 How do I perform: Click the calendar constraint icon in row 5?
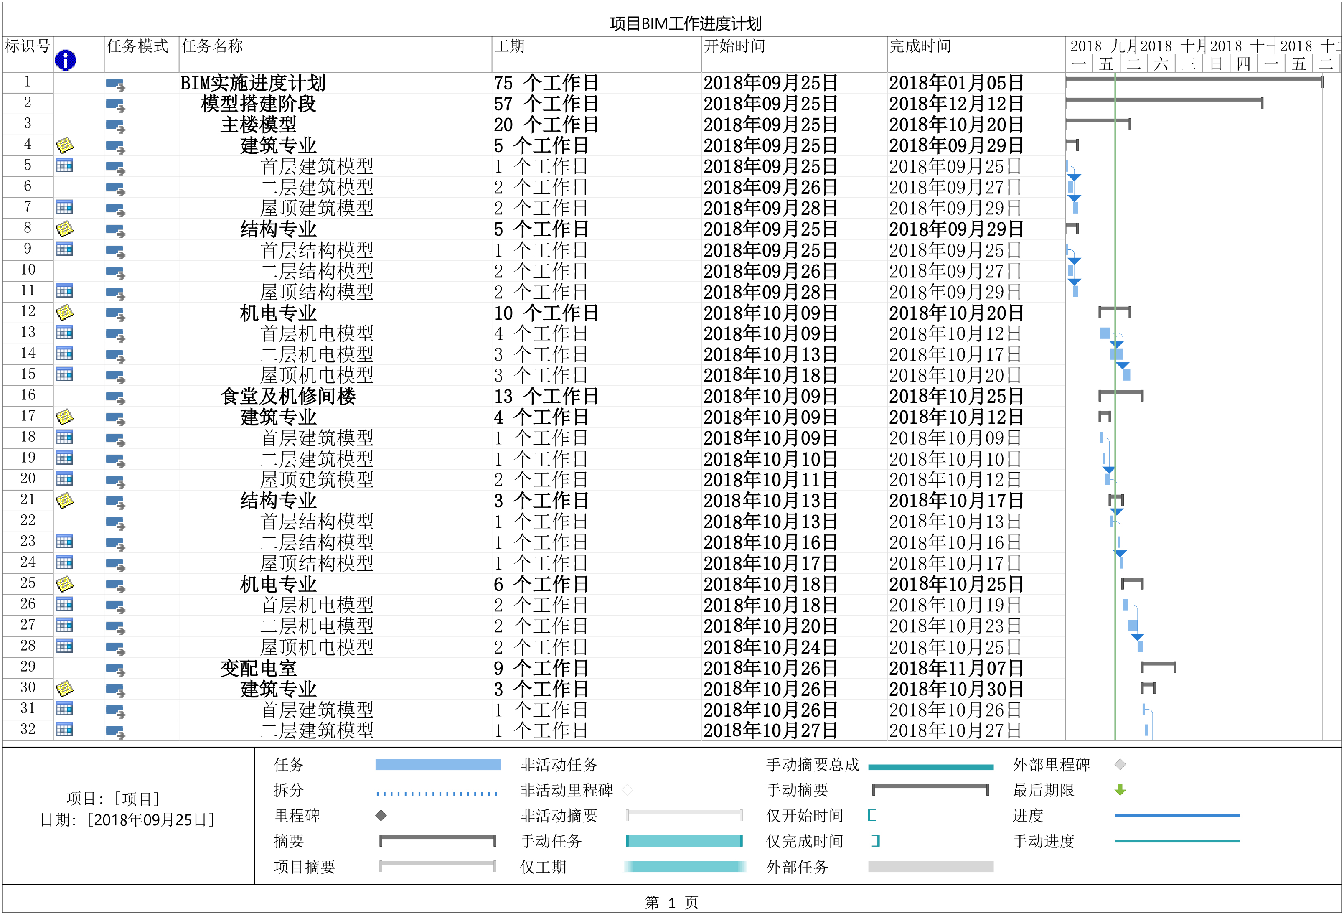tap(65, 166)
